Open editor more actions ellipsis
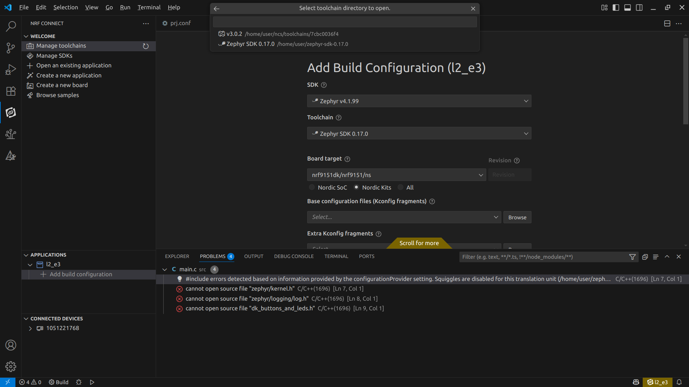 pyautogui.click(x=679, y=23)
